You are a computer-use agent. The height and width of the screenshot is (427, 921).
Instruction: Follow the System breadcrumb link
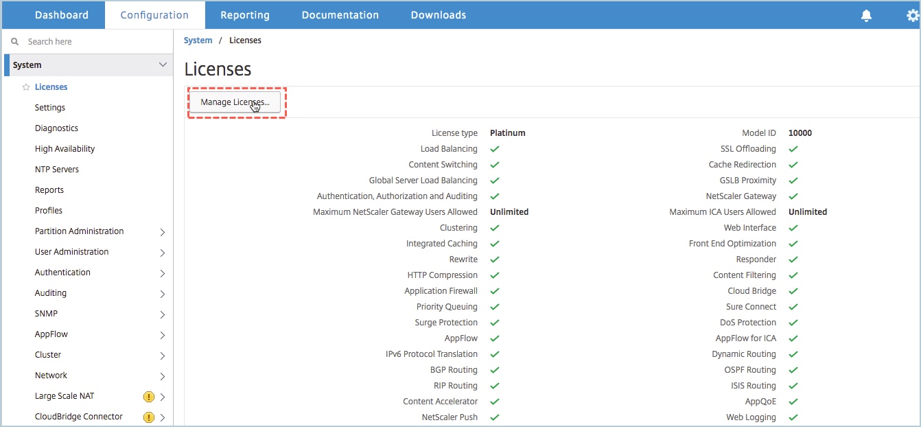(x=198, y=41)
